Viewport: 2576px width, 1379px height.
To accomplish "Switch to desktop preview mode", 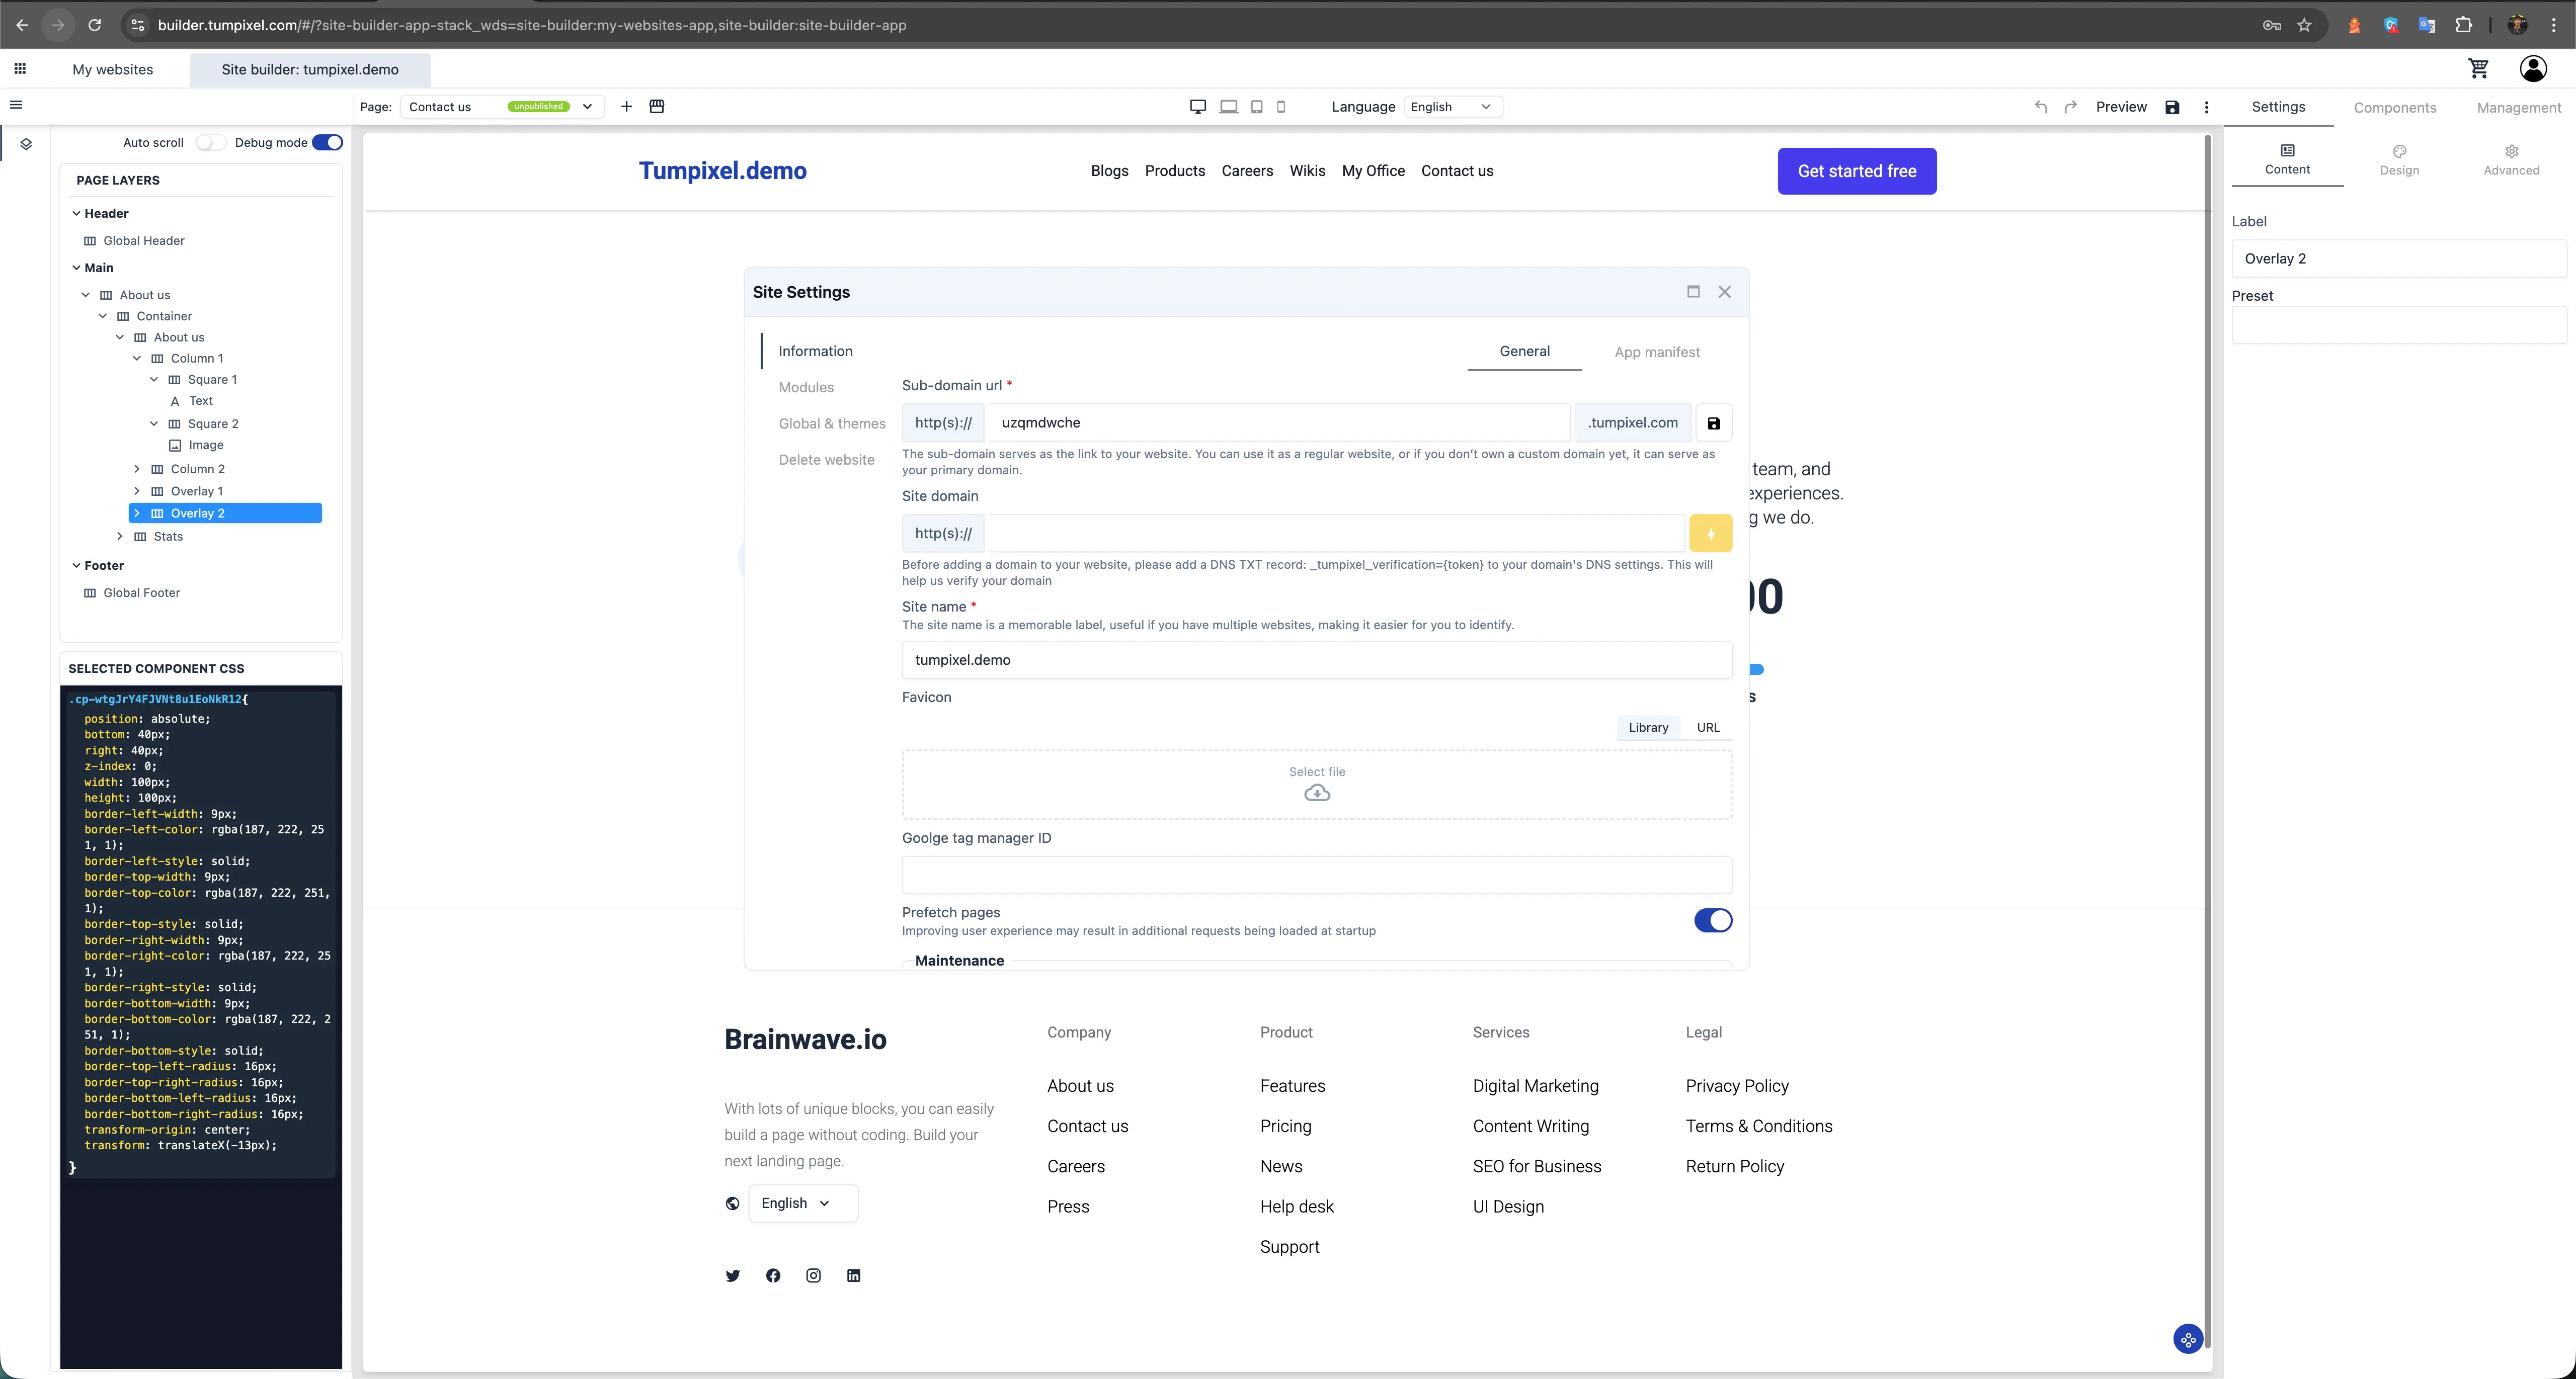I will [x=1197, y=107].
